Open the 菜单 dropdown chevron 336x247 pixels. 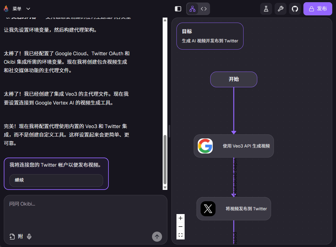click(28, 9)
